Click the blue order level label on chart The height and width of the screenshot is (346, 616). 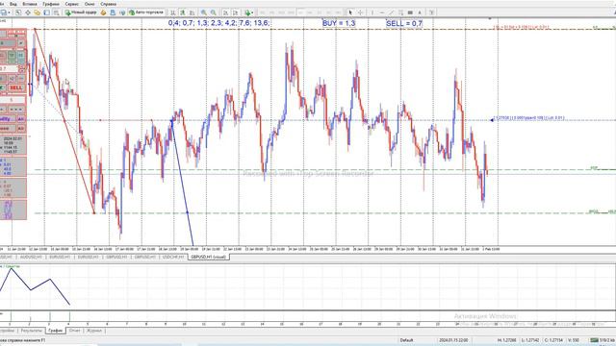[x=528, y=117]
